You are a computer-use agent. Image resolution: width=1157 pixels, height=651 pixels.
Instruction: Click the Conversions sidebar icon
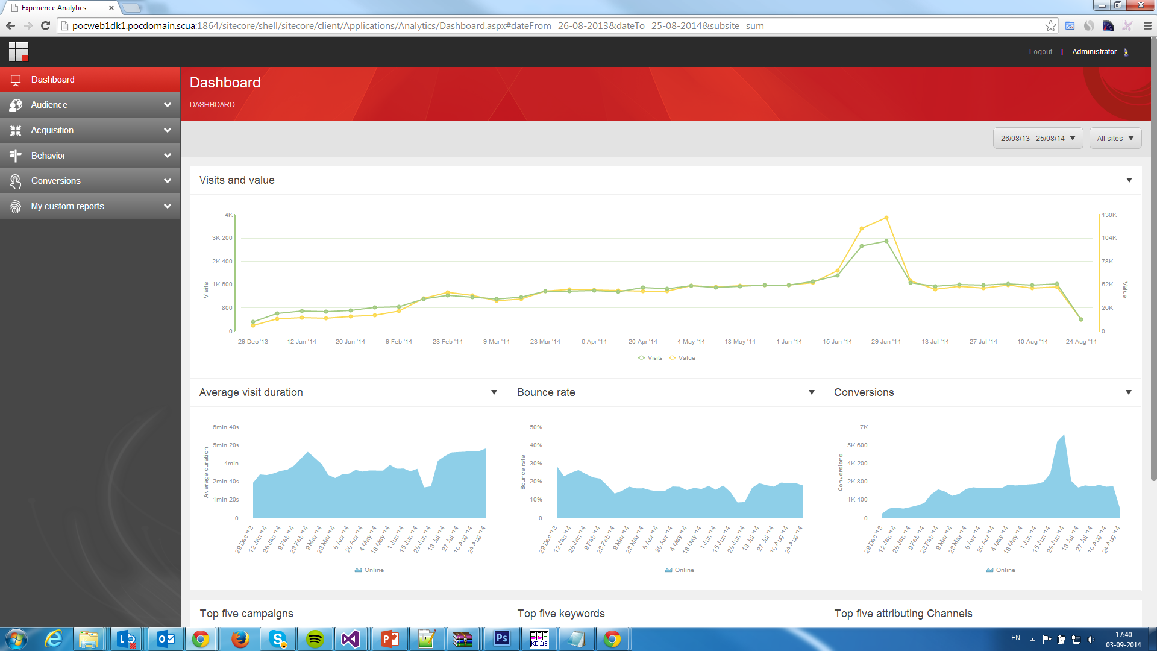[16, 181]
